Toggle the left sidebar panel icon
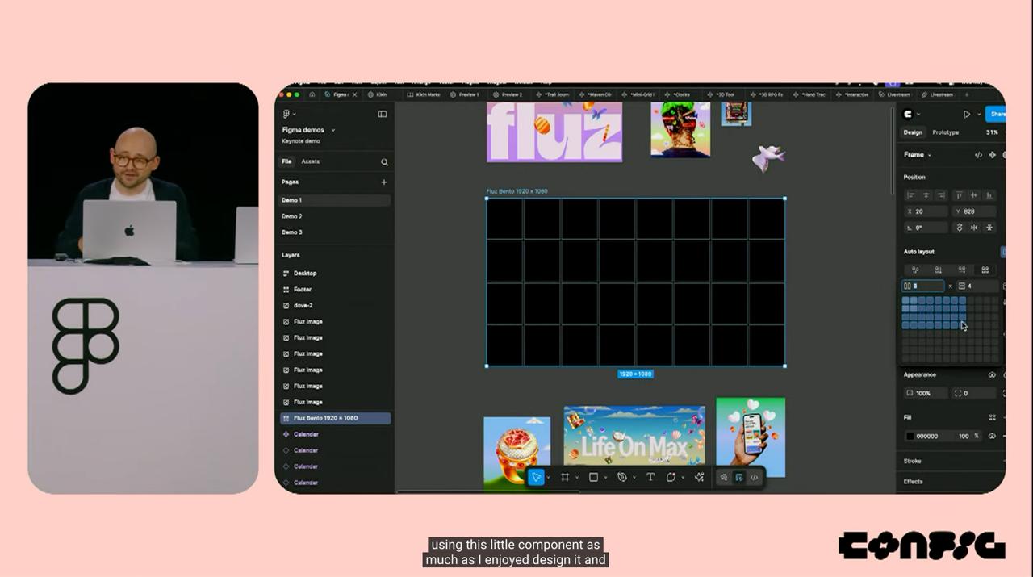 coord(382,115)
